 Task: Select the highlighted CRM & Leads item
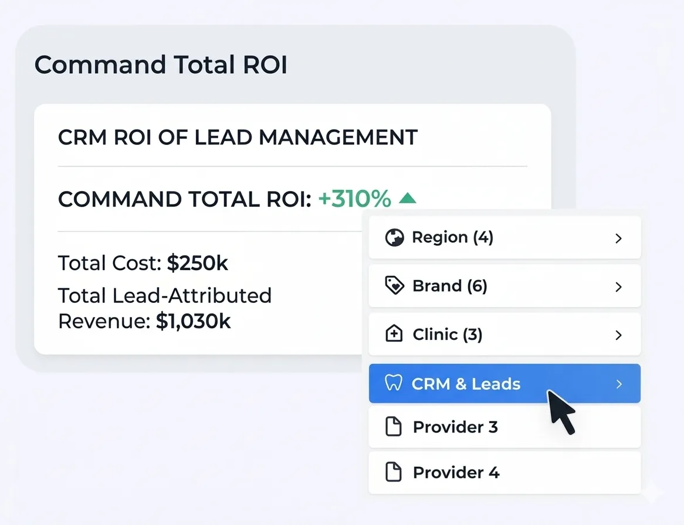(466, 384)
